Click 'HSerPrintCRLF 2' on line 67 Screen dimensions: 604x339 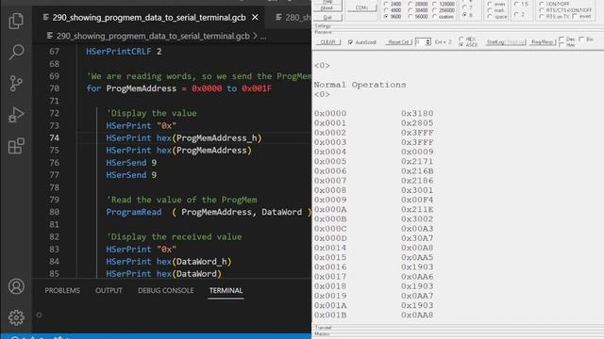124,52
